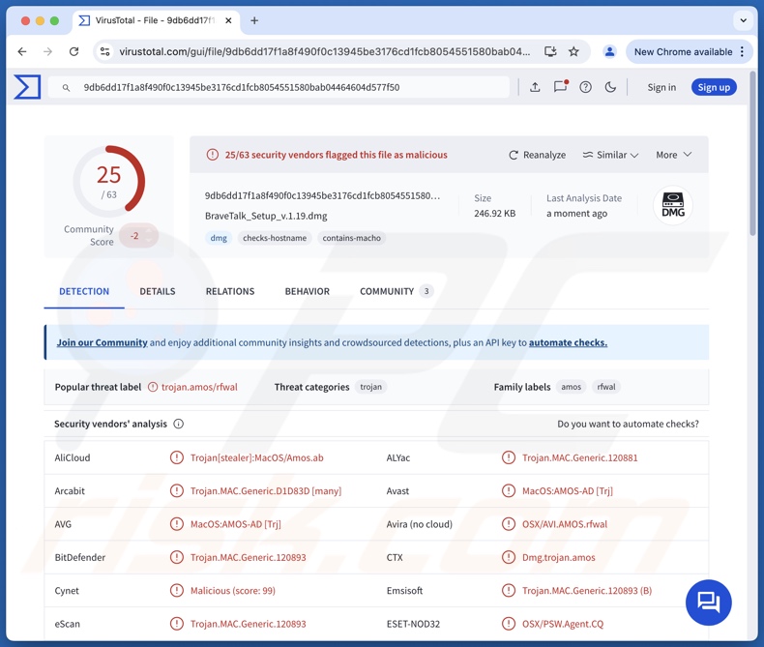Expand the More dropdown
The height and width of the screenshot is (647, 764).
tap(673, 155)
